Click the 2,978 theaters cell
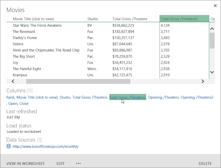 [165, 44]
